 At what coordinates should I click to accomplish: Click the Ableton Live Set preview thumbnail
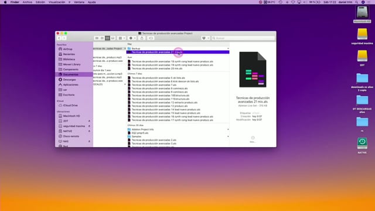pyautogui.click(x=253, y=70)
